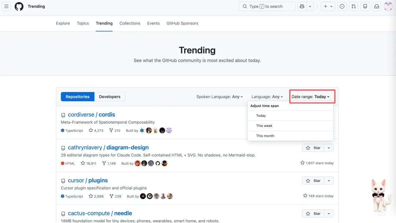Focus the Type / to search field
The image size is (396, 223).
(267, 6)
